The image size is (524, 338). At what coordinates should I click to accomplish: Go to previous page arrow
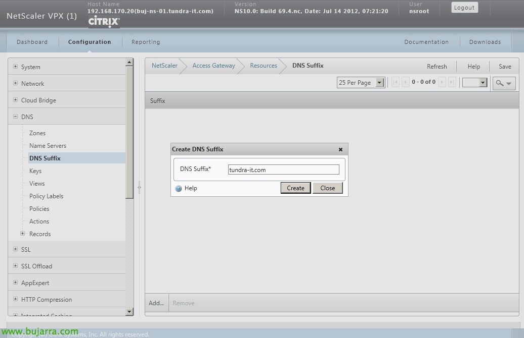coord(405,82)
